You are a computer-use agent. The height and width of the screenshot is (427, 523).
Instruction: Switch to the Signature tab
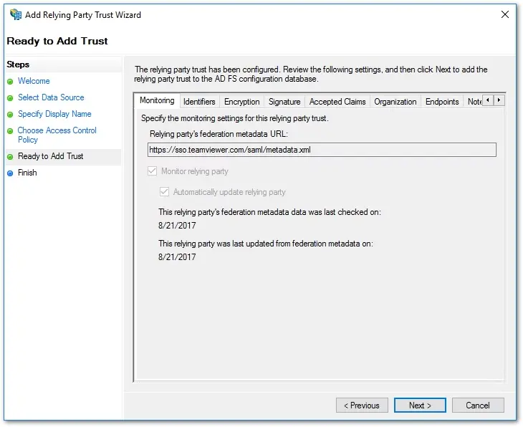point(284,102)
